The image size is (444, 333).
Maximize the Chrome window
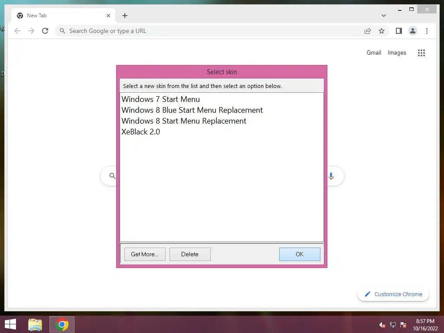[411, 10]
